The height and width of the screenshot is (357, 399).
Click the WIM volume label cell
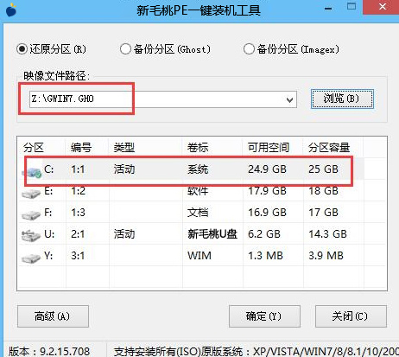(199, 256)
